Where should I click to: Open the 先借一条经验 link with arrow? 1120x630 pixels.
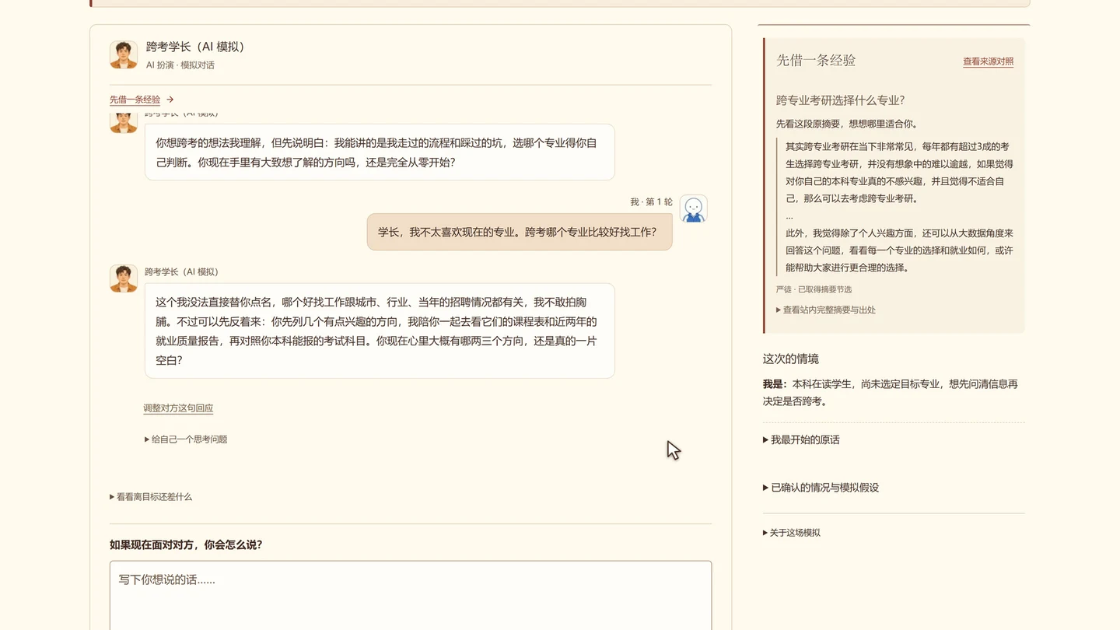coord(142,100)
